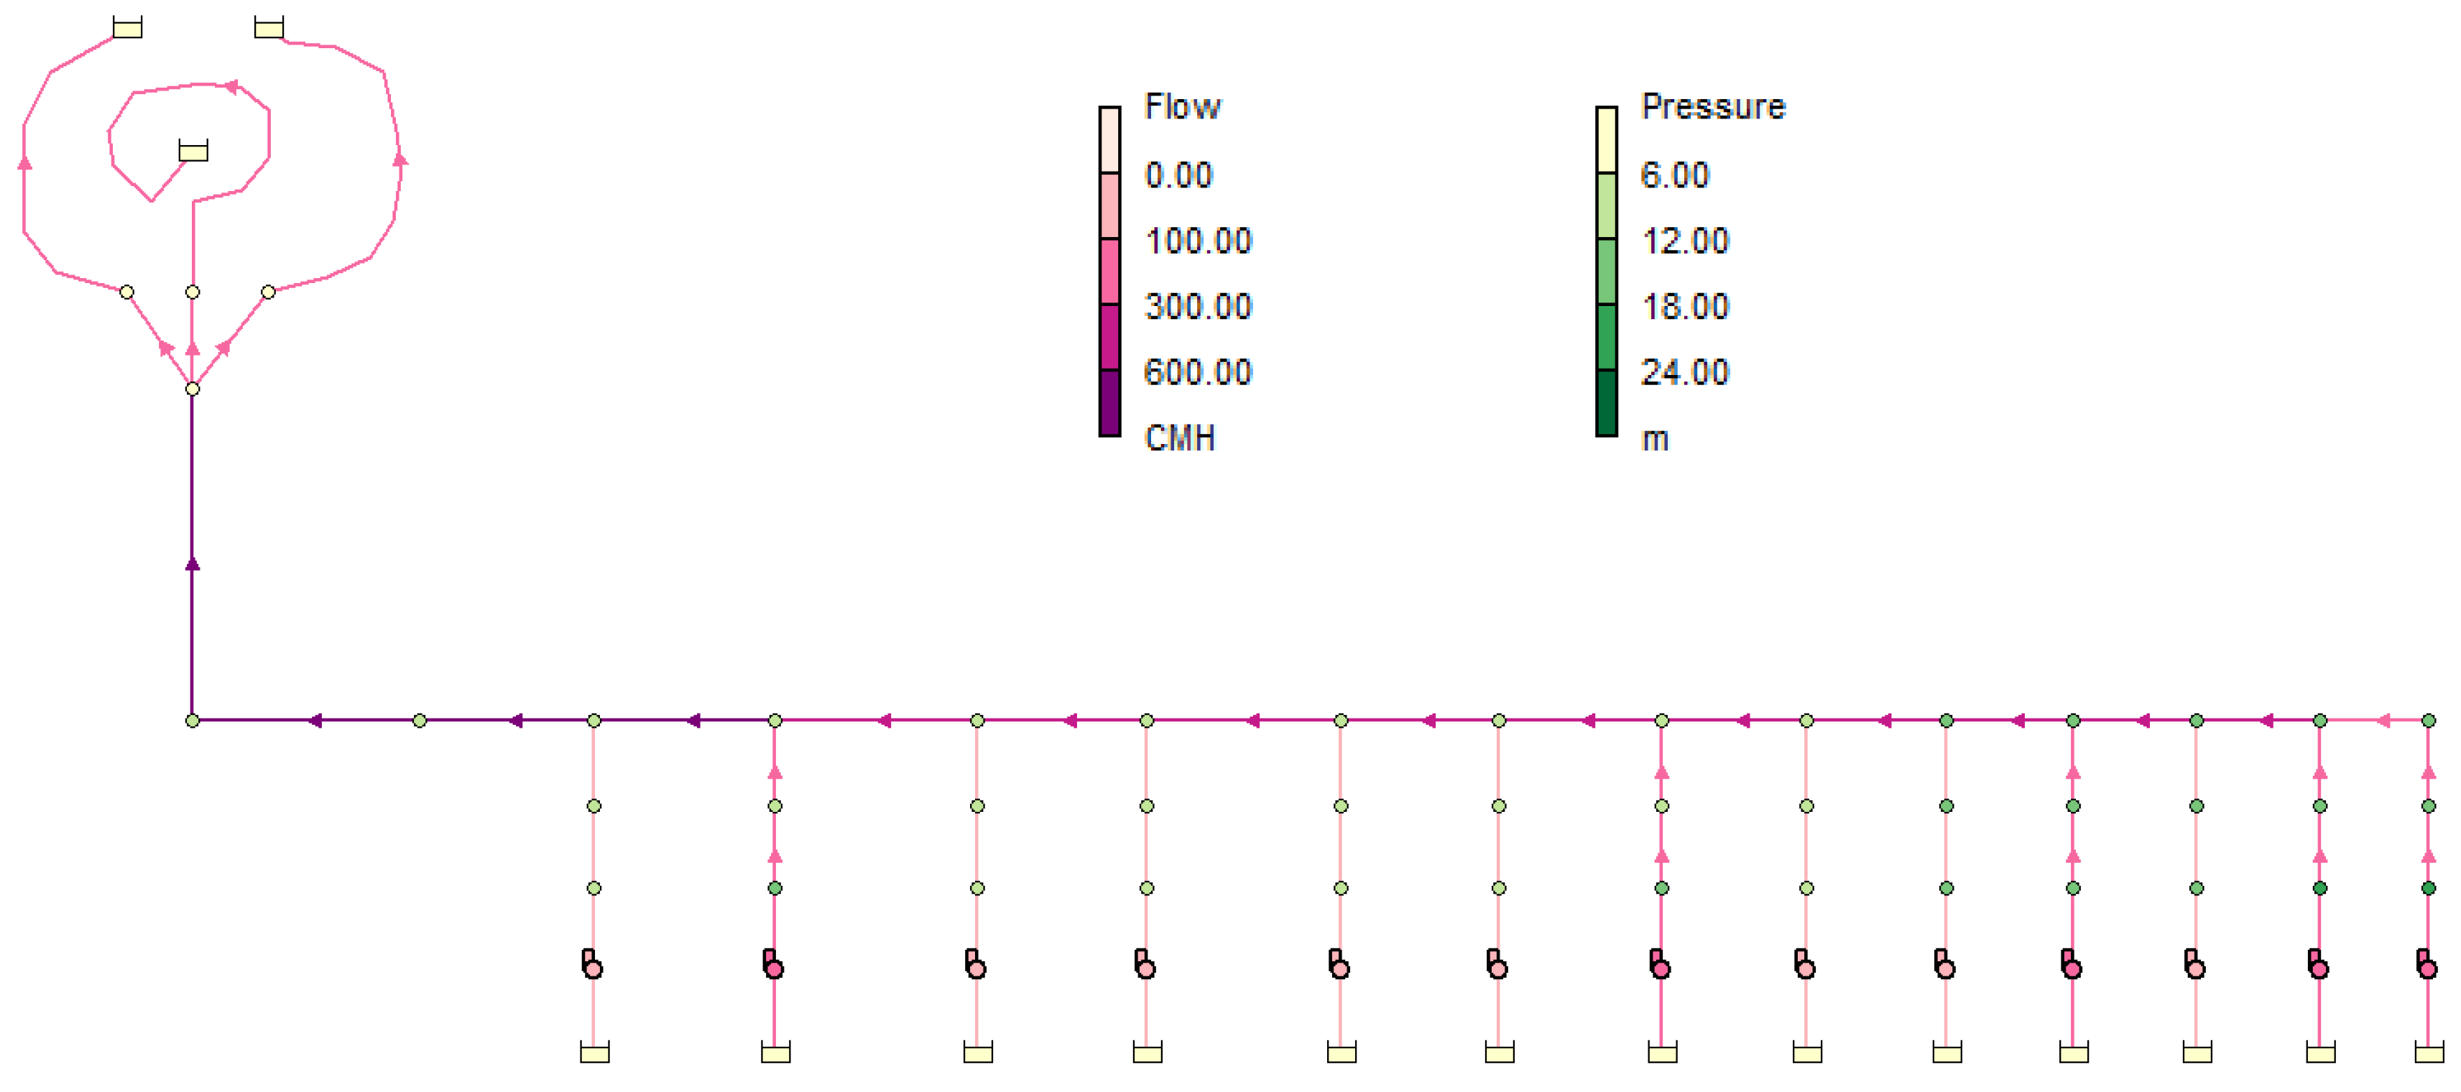
Task: Click the Flow legend title
Action: click(1182, 106)
